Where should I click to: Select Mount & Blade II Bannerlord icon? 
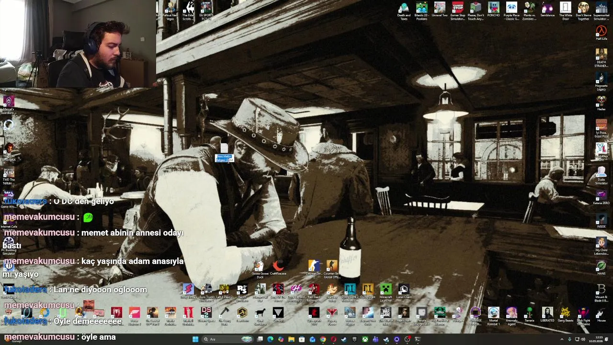pos(602,293)
